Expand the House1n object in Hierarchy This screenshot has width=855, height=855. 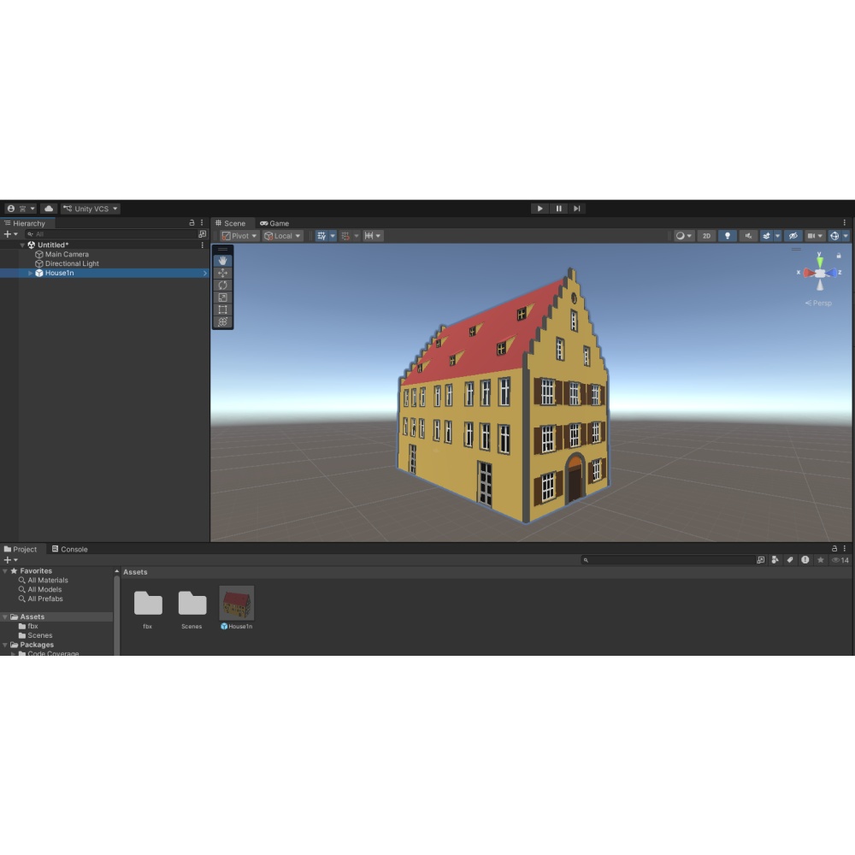click(x=30, y=273)
